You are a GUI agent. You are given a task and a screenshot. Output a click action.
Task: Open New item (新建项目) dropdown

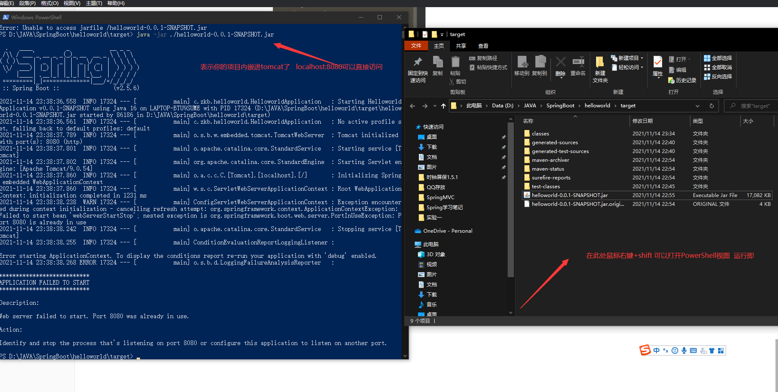click(x=627, y=58)
